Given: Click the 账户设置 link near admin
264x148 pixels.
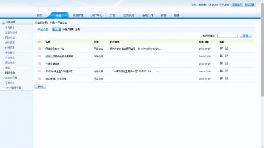Looking at the screenshot, I should [219, 5].
